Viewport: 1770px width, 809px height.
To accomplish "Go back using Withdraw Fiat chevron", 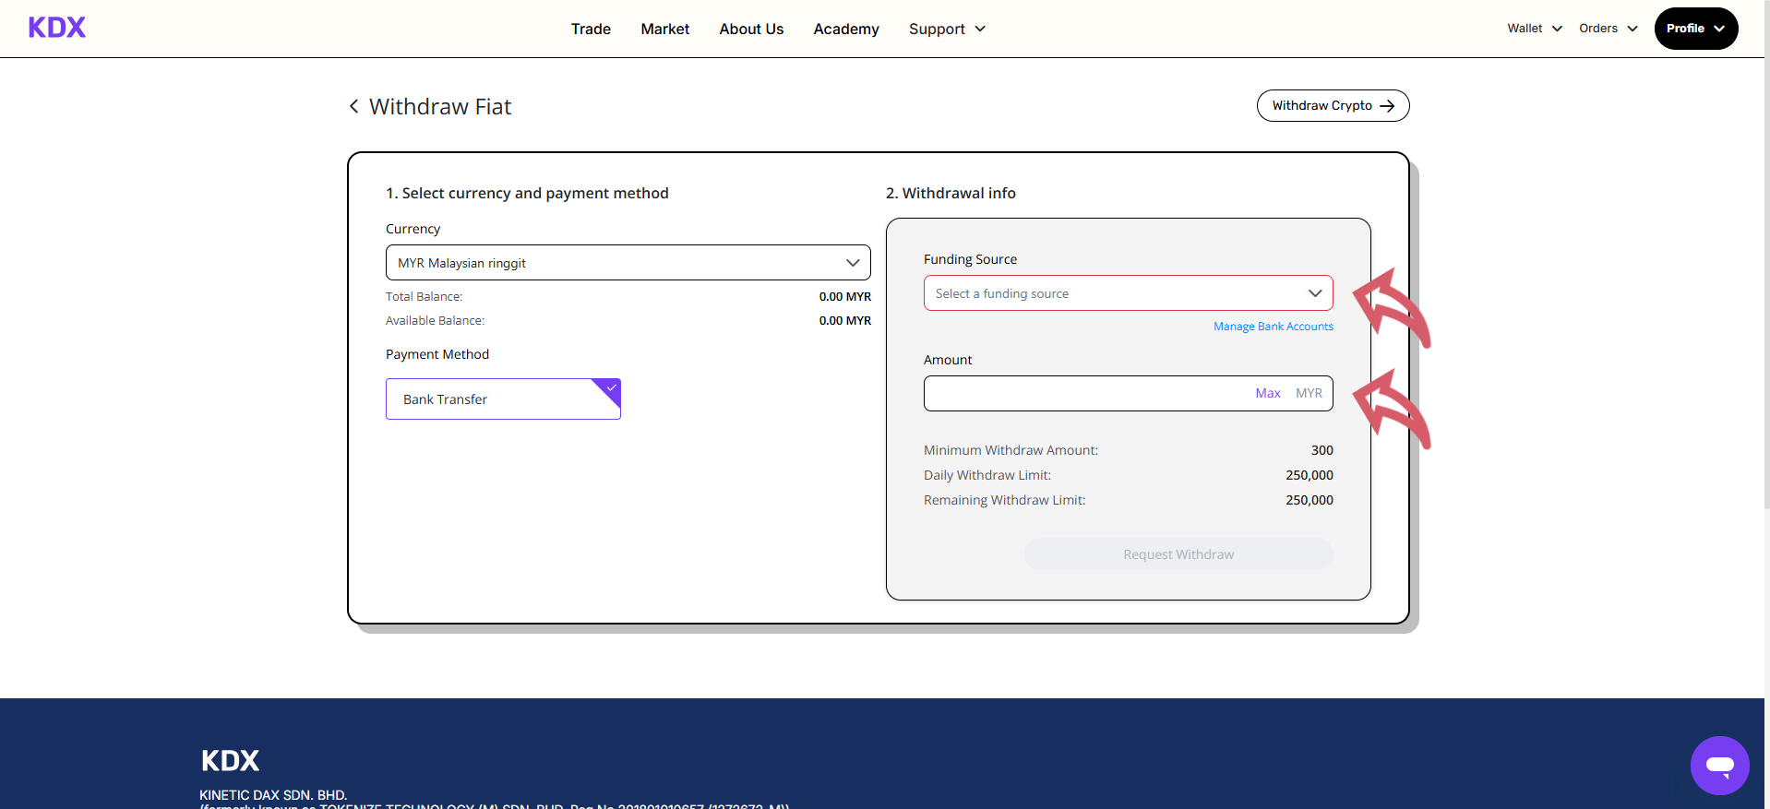I will pos(353,107).
